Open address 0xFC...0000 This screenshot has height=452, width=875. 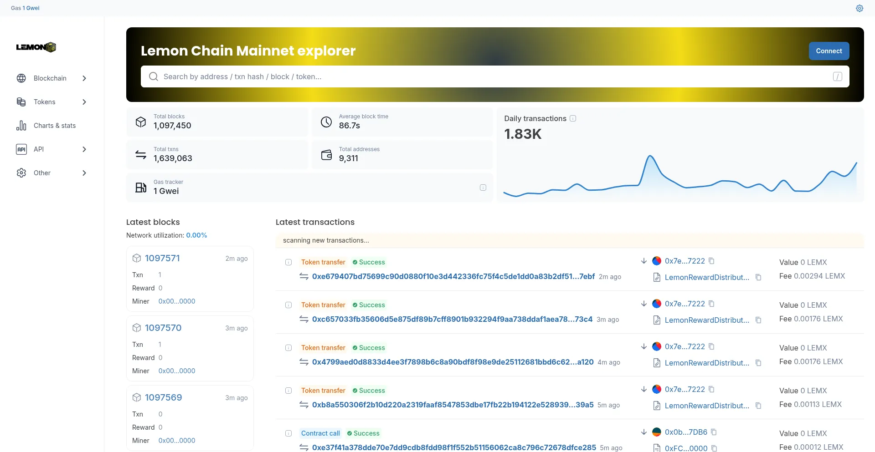(686, 448)
